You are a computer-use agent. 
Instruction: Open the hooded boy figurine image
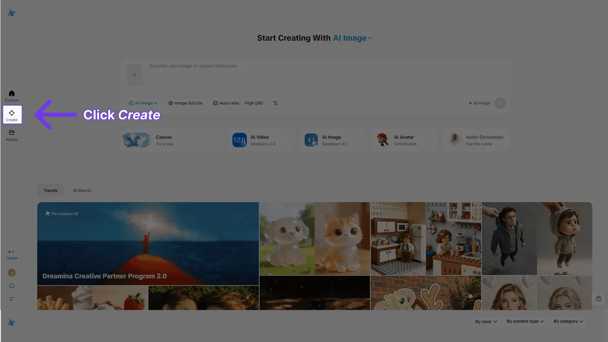click(x=537, y=238)
